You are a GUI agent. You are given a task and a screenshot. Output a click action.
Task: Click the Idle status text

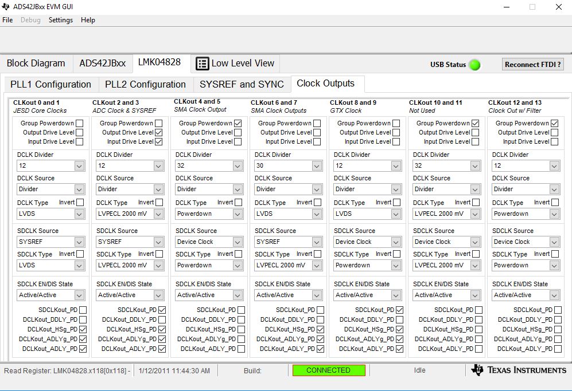point(419,370)
